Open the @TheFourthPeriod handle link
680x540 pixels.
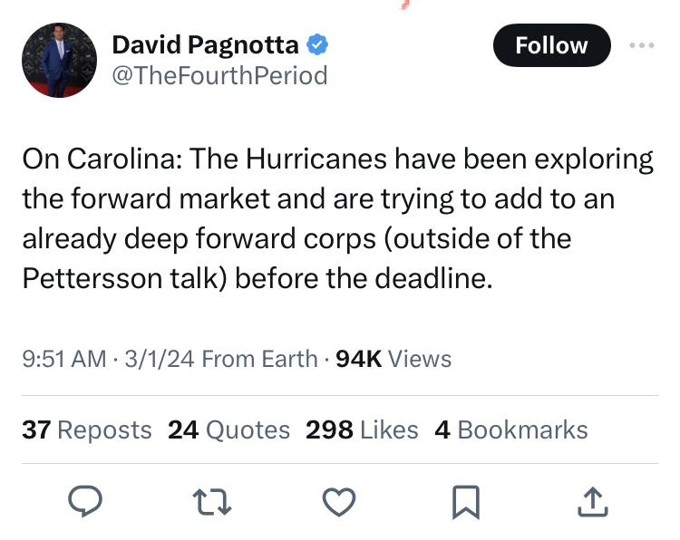[219, 75]
